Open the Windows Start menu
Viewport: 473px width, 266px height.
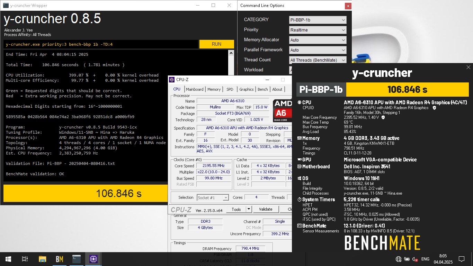[8, 259]
